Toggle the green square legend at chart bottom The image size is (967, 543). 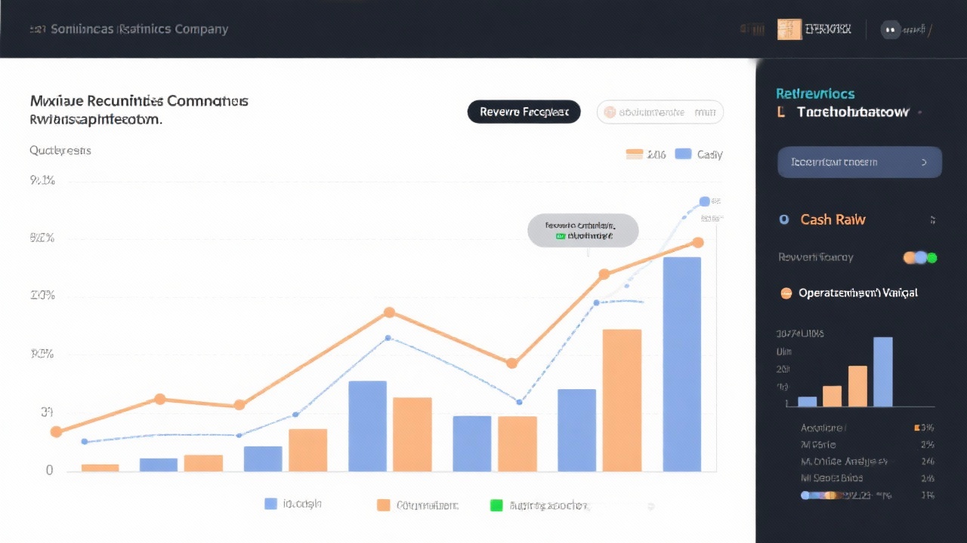click(x=496, y=505)
